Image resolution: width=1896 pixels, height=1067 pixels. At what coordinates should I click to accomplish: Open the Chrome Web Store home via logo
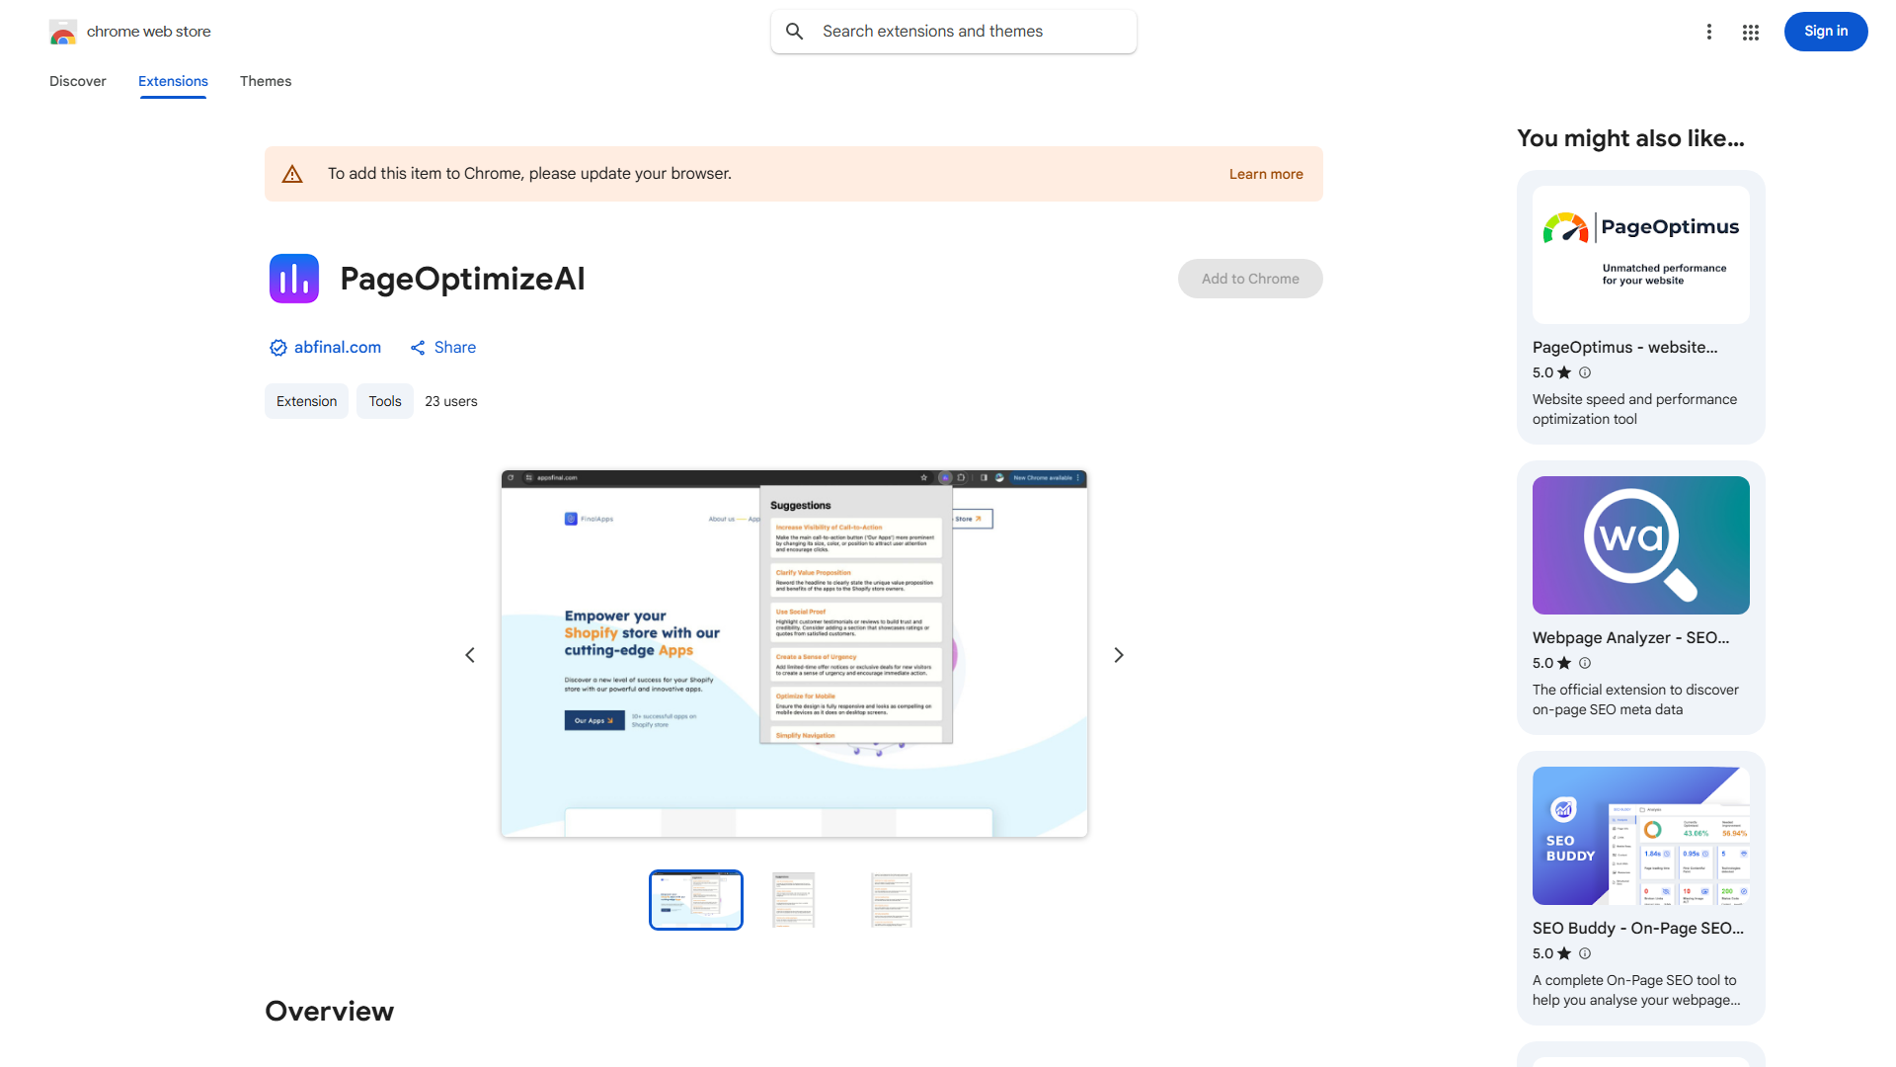point(63,31)
